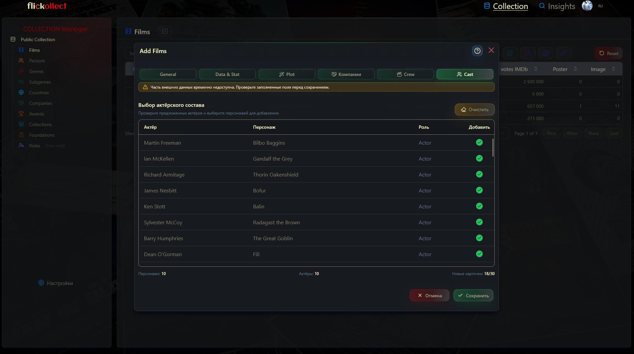Click the layers icon in the Films toolbar
Viewport: 634px width, 354px height.
[x=510, y=53]
